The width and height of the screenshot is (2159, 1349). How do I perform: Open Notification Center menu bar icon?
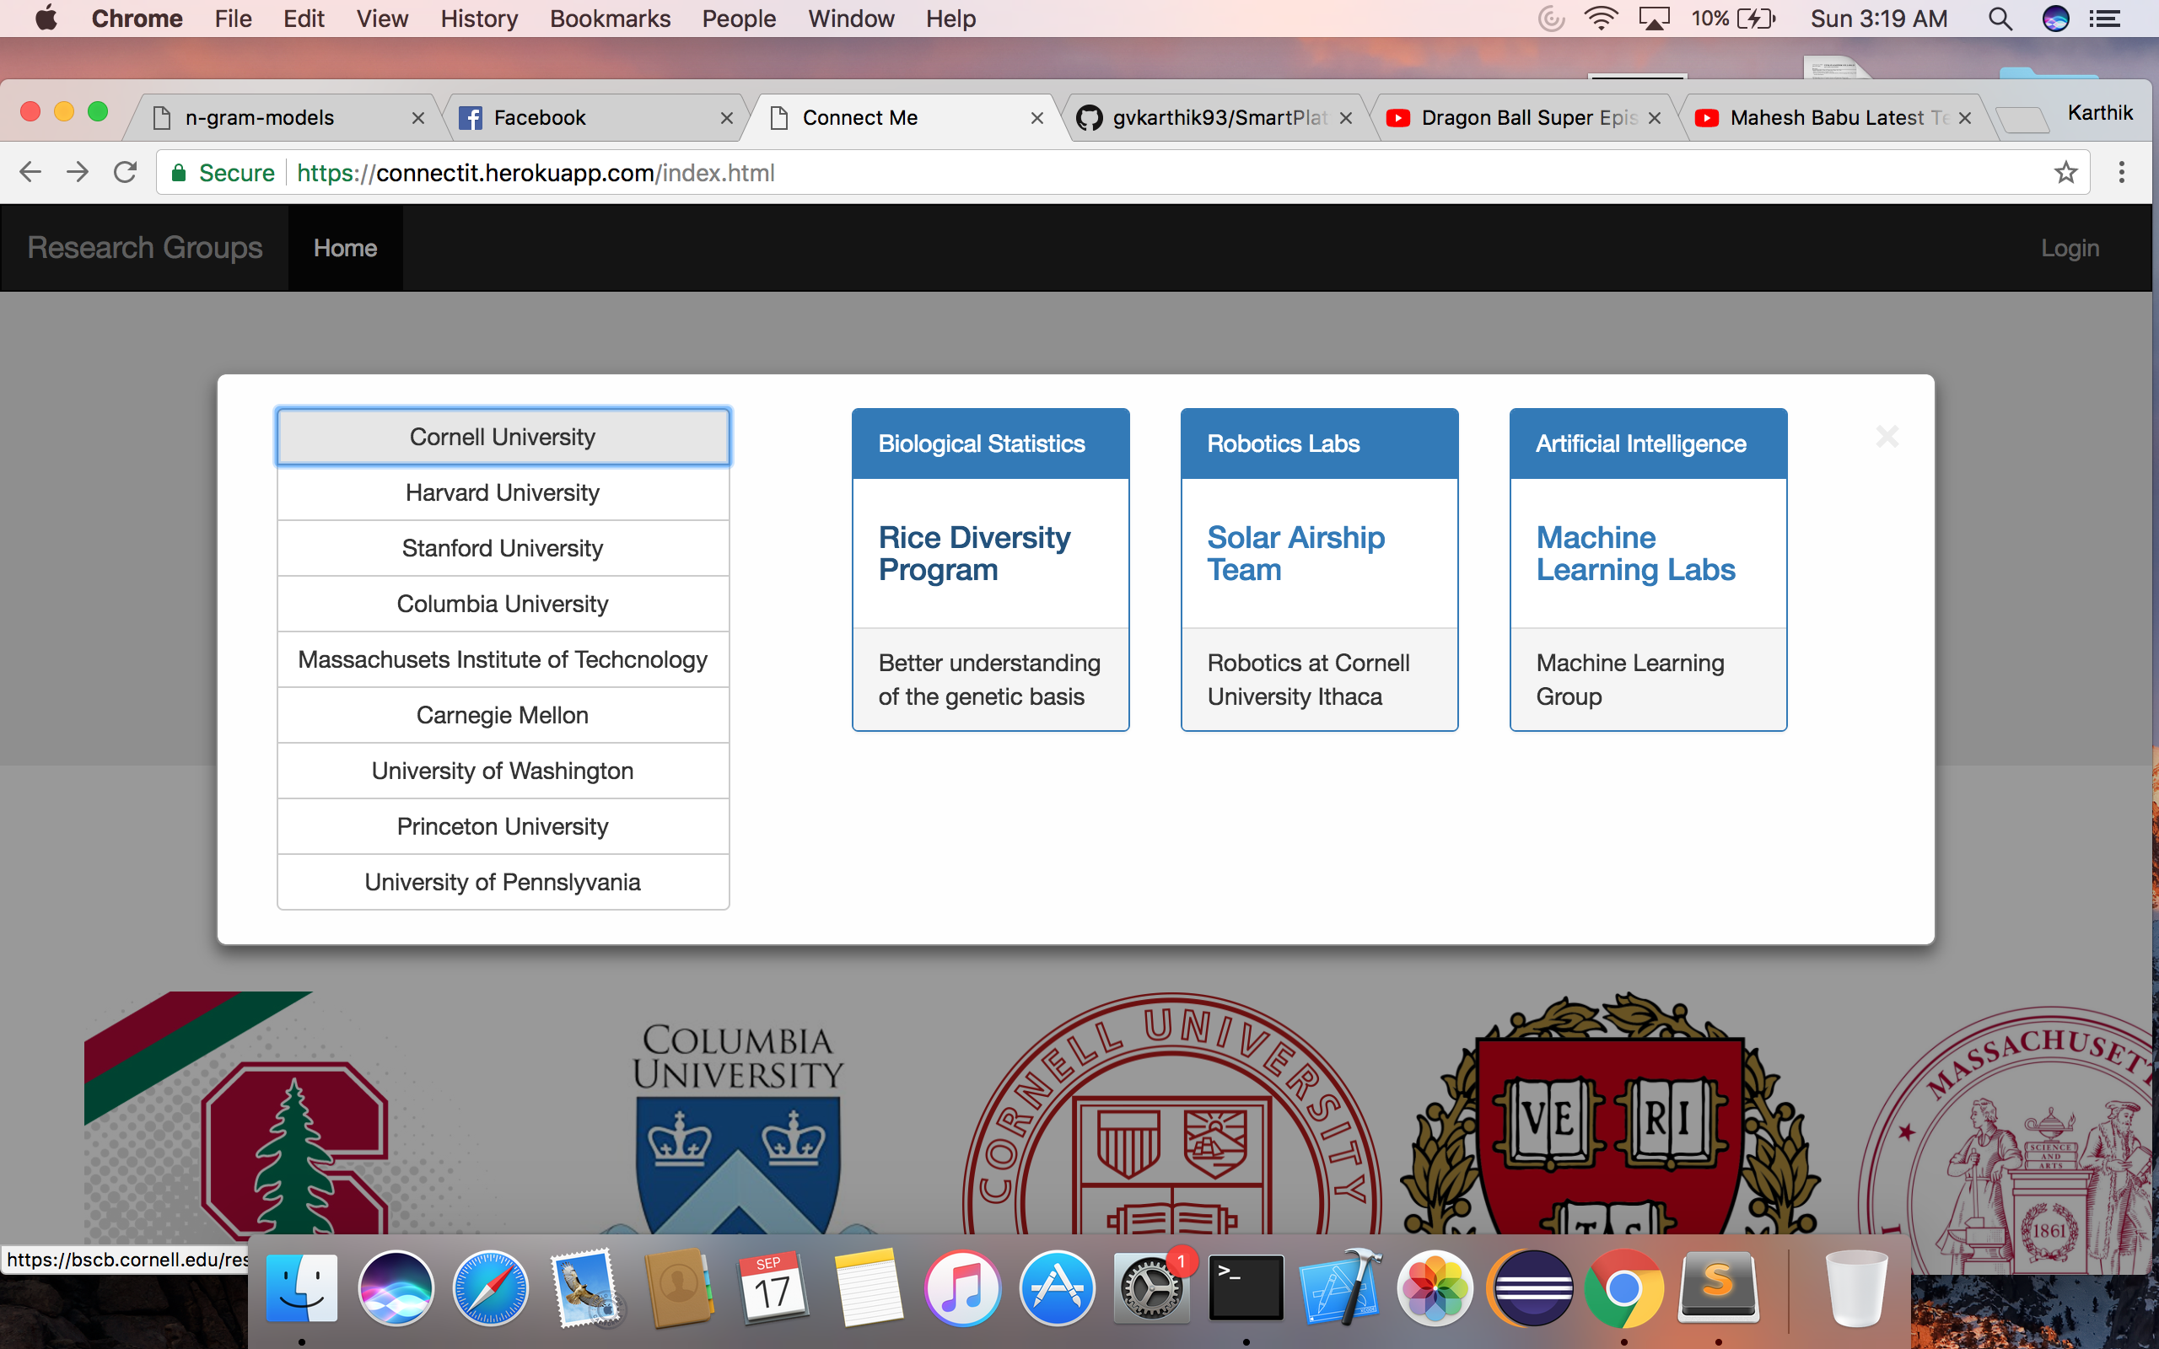2106,19
